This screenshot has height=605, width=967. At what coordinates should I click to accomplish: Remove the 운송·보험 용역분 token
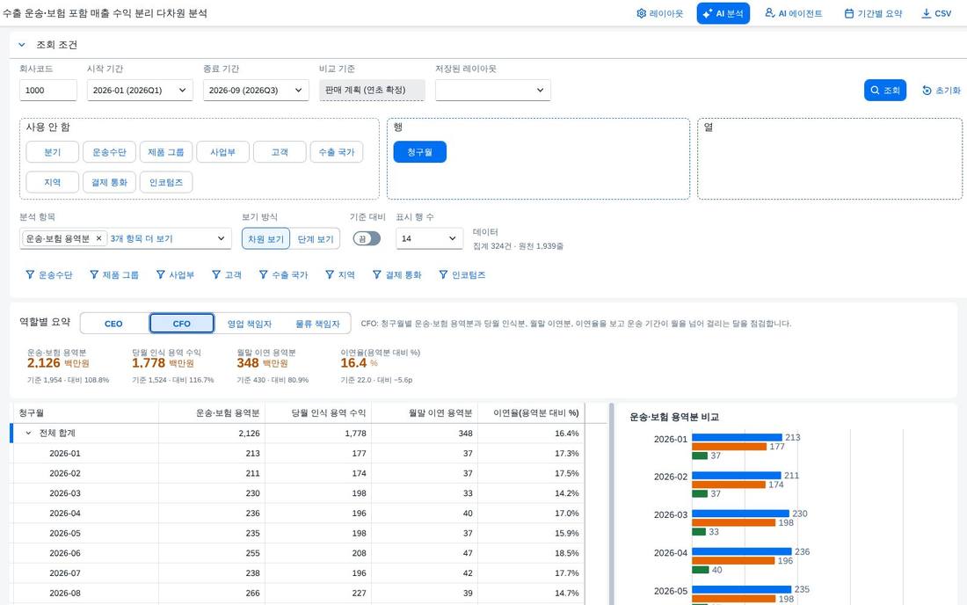[98, 238]
